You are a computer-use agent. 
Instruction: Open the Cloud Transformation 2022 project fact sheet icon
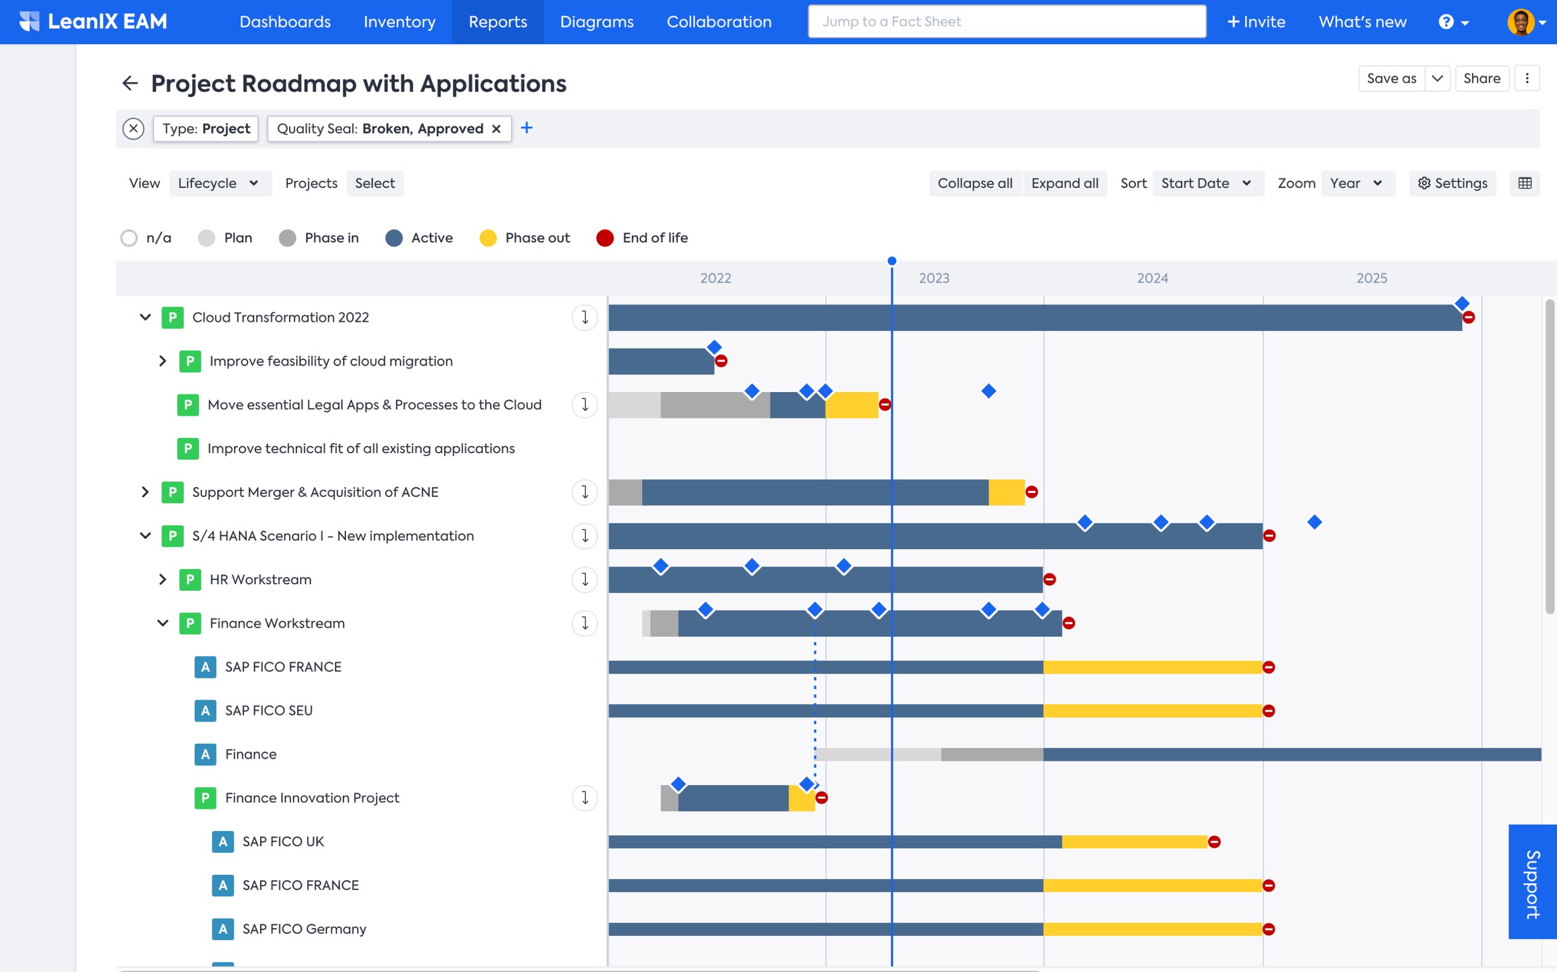[172, 317]
